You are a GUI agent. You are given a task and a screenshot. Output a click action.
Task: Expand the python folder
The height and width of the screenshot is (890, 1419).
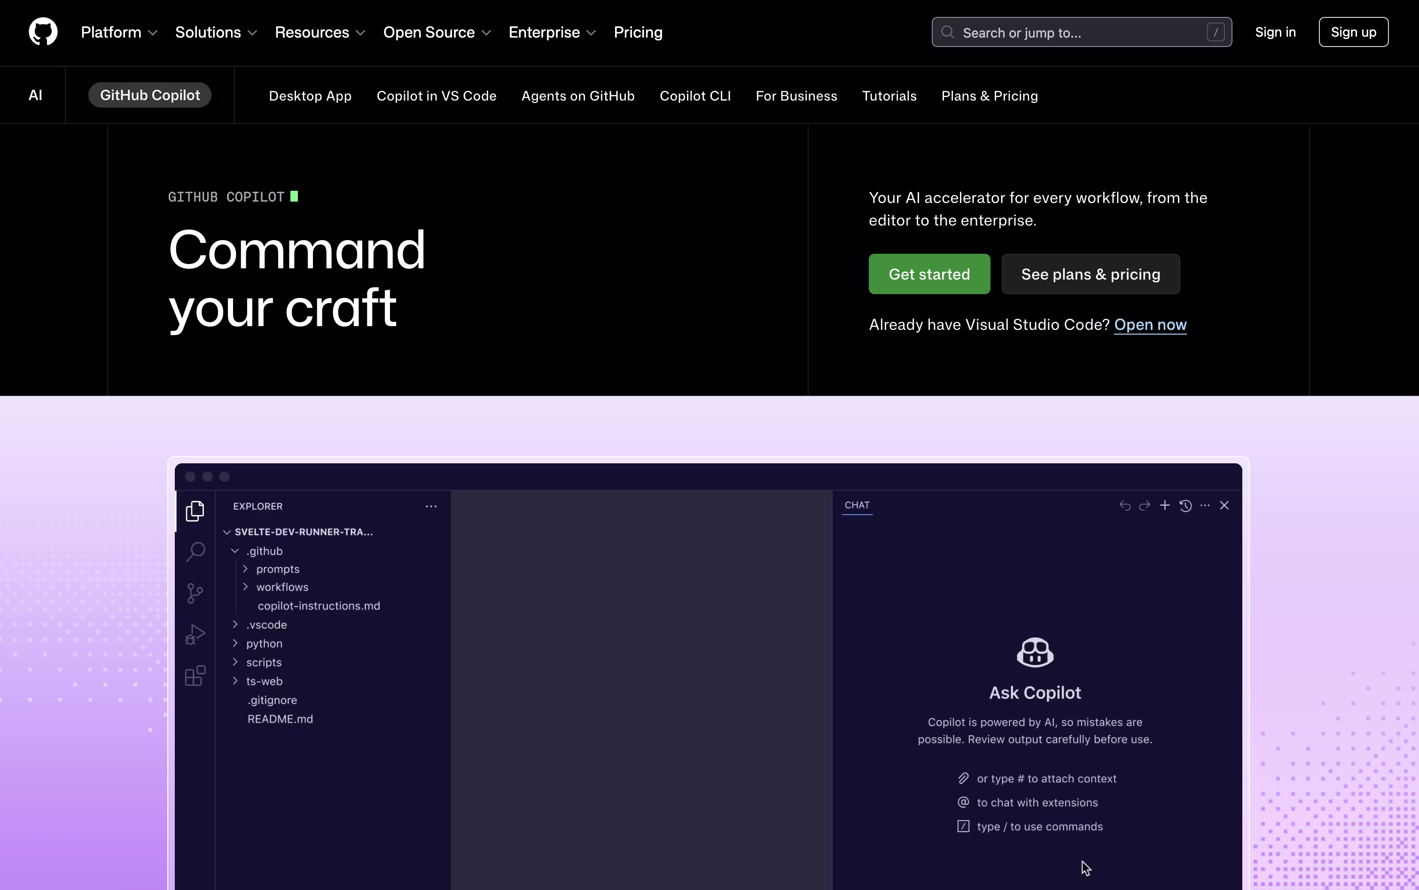pos(257,643)
